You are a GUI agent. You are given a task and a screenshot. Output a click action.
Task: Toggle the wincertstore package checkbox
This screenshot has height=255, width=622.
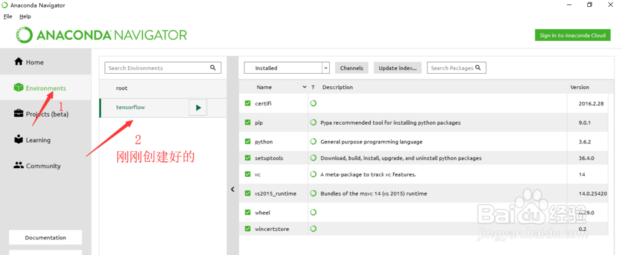[248, 229]
